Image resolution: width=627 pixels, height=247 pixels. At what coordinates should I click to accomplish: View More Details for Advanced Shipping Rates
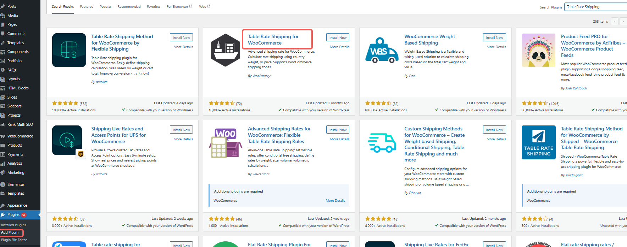(339, 139)
